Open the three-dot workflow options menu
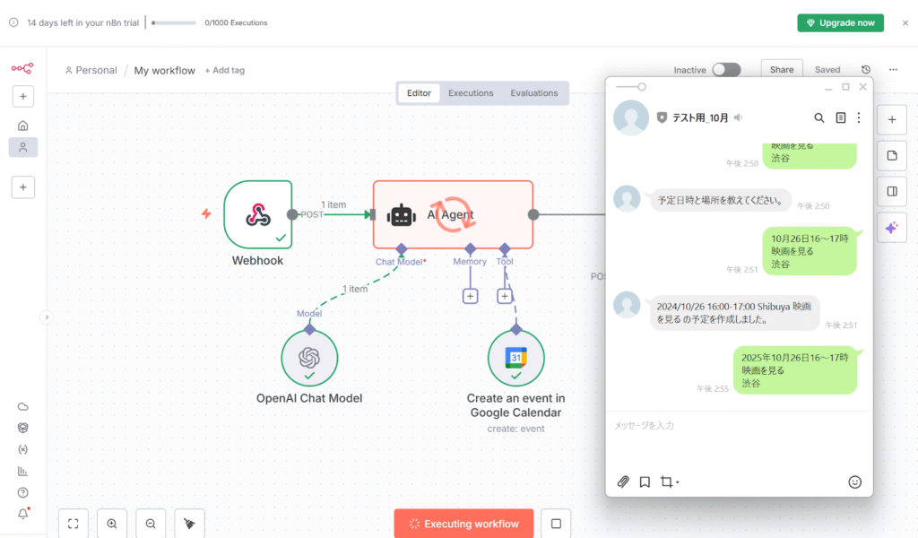The width and height of the screenshot is (918, 538). (893, 70)
